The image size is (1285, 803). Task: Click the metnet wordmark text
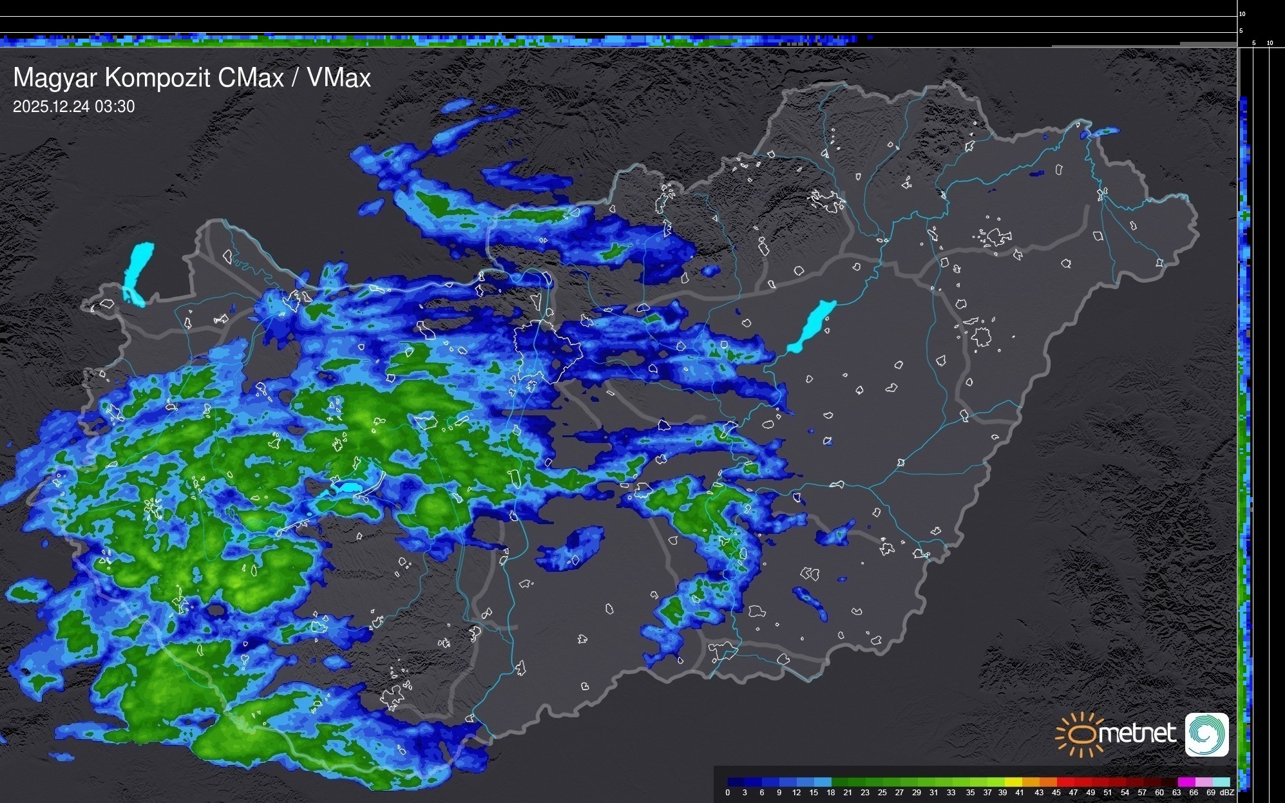1136,733
